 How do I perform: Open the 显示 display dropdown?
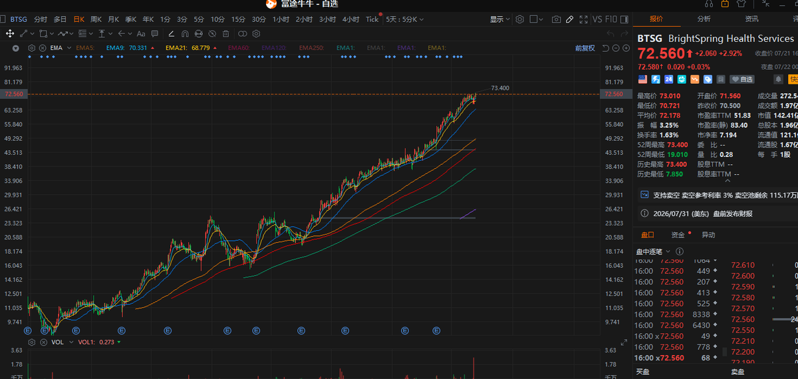[500, 19]
